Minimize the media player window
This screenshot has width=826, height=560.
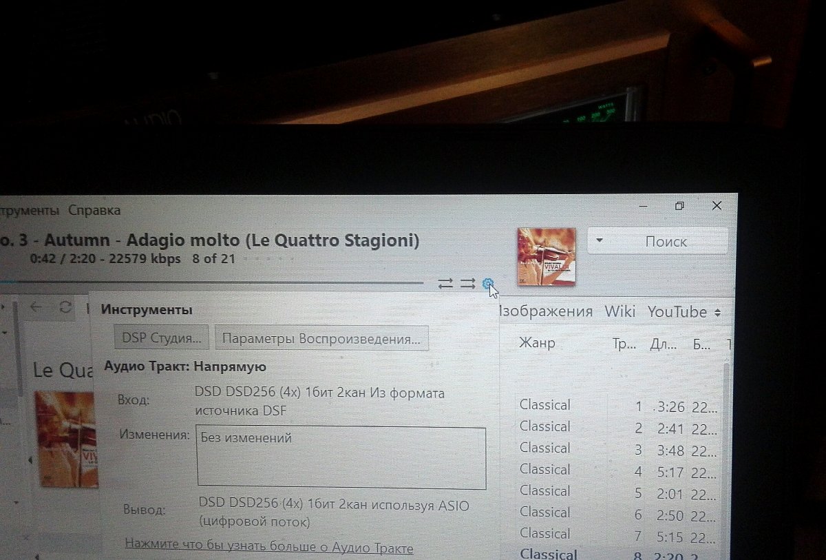coord(644,205)
